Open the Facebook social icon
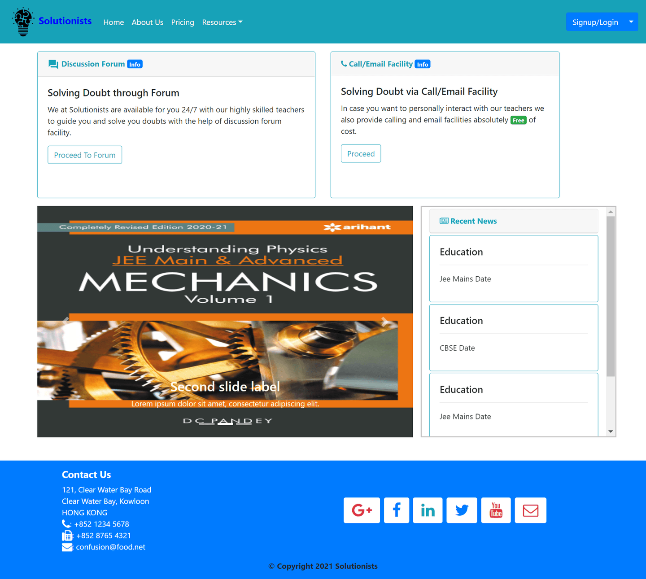This screenshot has height=579, width=646. [397, 510]
